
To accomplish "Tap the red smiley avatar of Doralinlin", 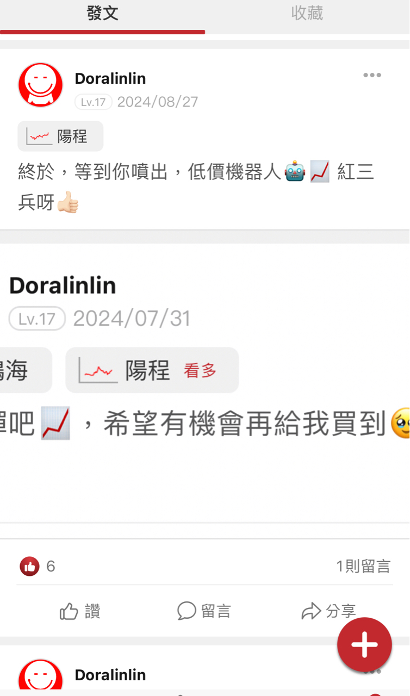I will click(40, 84).
